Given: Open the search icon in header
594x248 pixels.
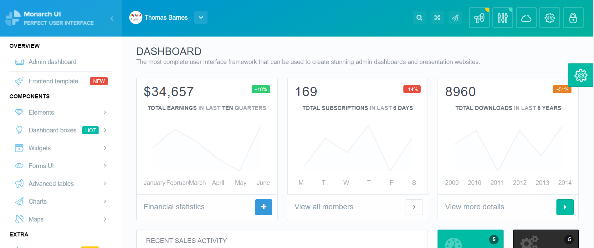Looking at the screenshot, I should pyautogui.click(x=419, y=17).
